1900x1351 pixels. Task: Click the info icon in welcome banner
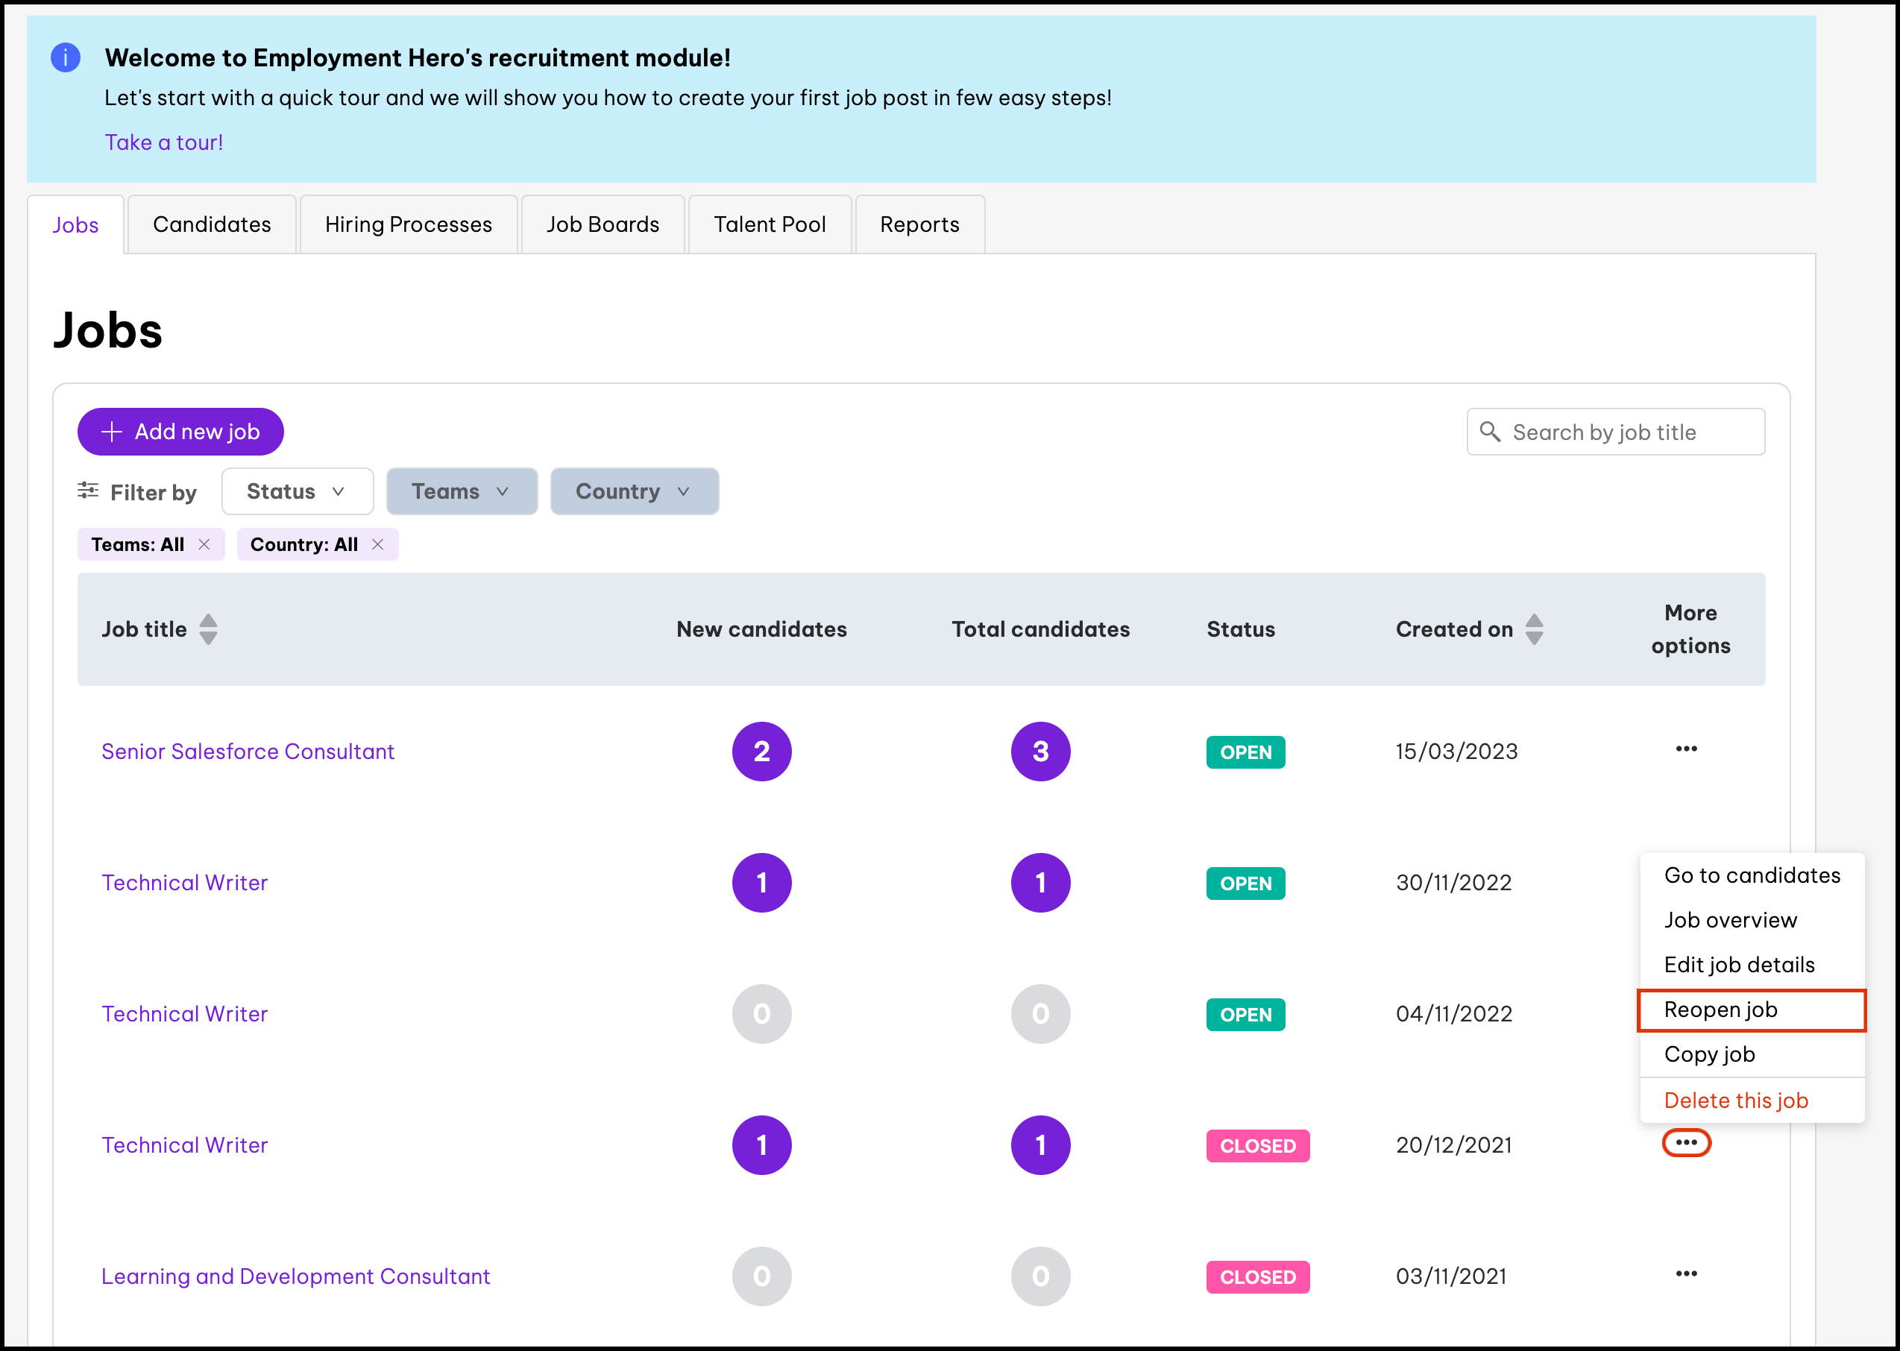click(x=66, y=57)
